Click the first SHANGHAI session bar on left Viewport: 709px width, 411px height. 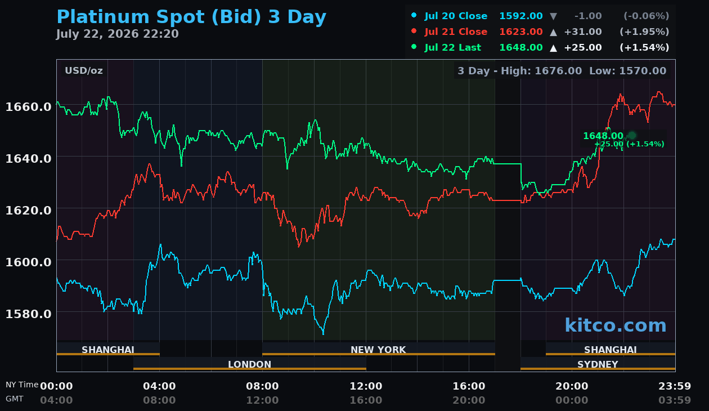108,349
